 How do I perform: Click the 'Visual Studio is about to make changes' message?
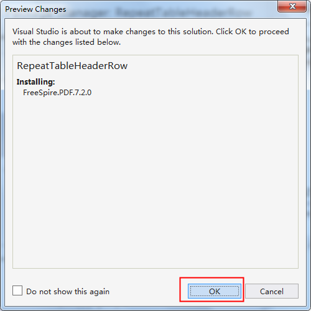151,37
